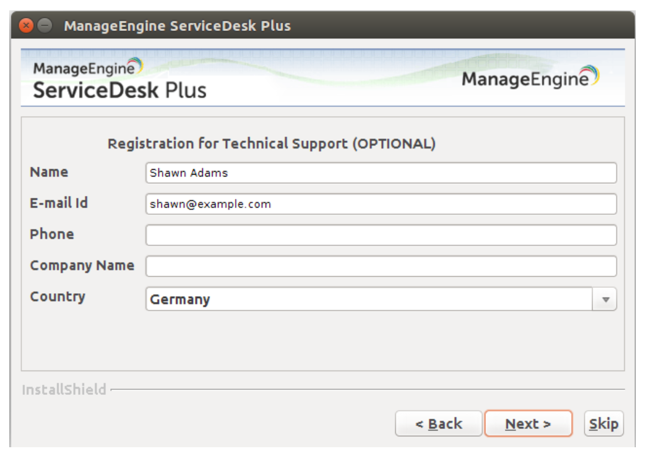Click the ManageEngine logo on right banner
Viewport: 654px width, 460px height.
click(530, 78)
